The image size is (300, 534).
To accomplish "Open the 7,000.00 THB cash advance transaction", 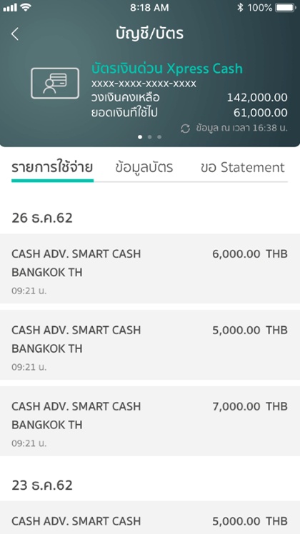I will coord(150,421).
